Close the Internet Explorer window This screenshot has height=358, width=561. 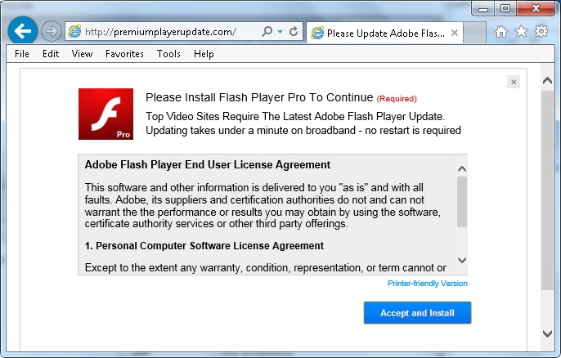pyautogui.click(x=536, y=9)
